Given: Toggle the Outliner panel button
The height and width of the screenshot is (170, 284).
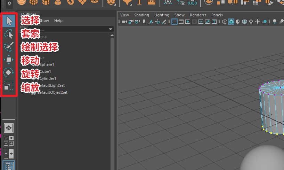Looking at the screenshot, I should [9, 166].
